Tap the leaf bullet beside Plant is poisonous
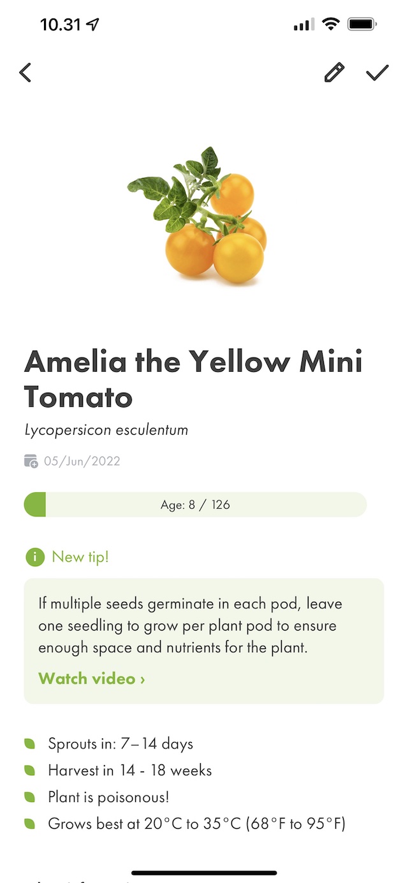Viewport: 408px width, 883px height. [x=30, y=797]
